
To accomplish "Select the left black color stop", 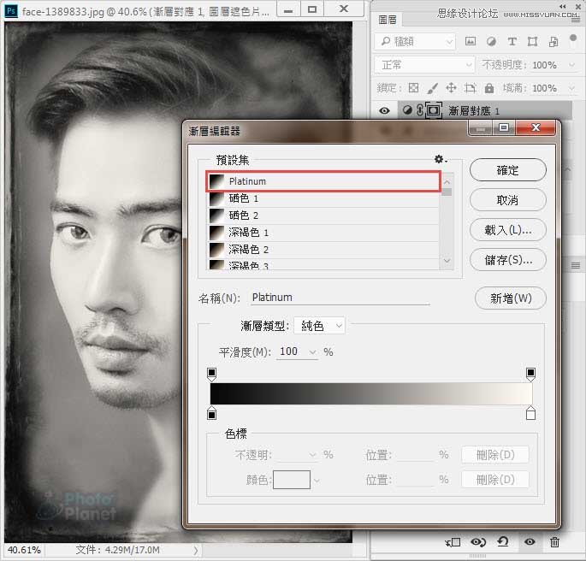I will click(x=211, y=413).
